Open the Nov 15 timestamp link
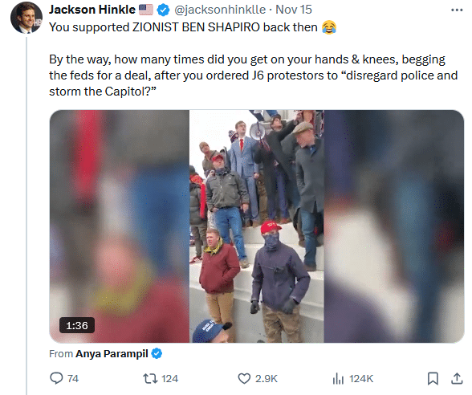472x395 pixels. [x=294, y=10]
